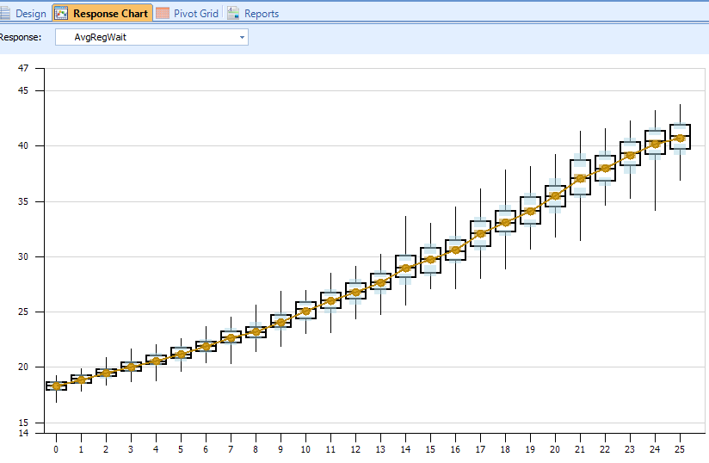709x463 pixels.
Task: Select the Response Chart tab label
Action: coord(110,14)
